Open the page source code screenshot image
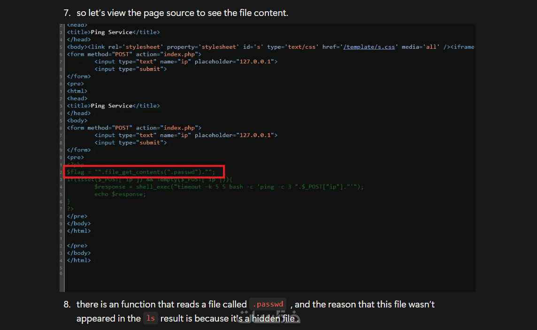 (267, 158)
